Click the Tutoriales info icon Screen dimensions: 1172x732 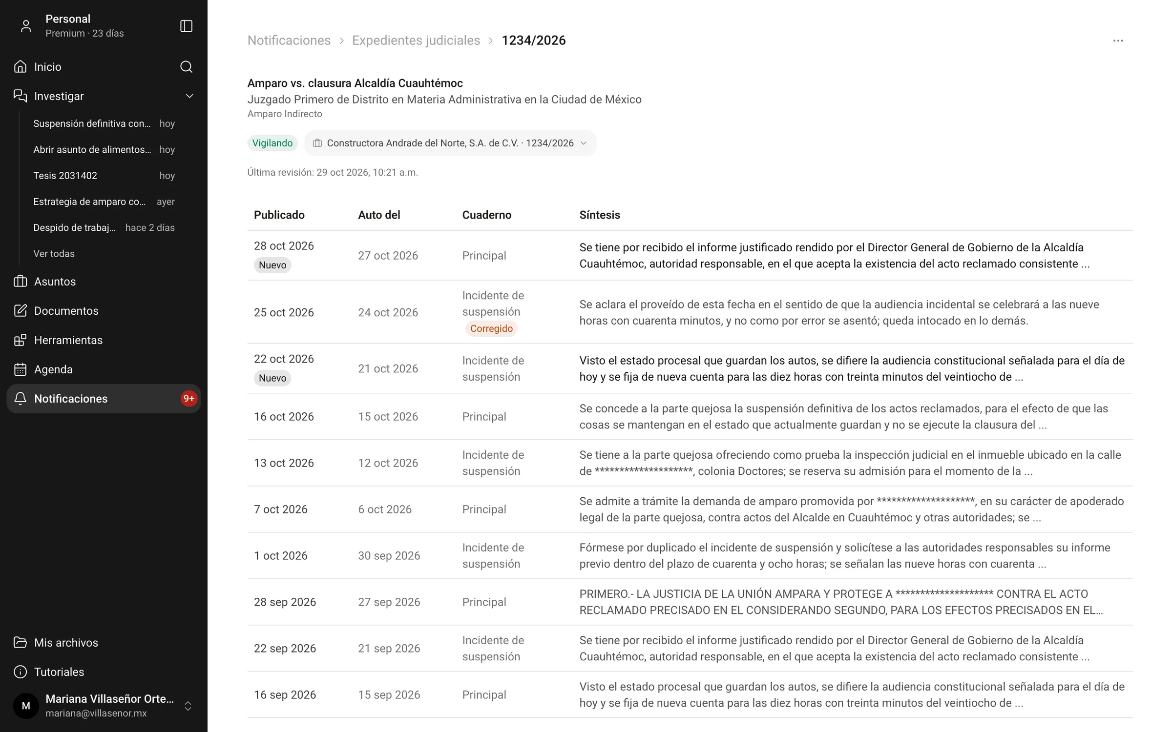(x=20, y=672)
